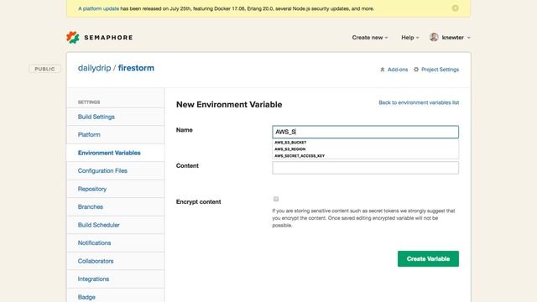Image resolution: width=537 pixels, height=302 pixels.
Task: Click the Semaphore logo icon
Action: (73, 37)
